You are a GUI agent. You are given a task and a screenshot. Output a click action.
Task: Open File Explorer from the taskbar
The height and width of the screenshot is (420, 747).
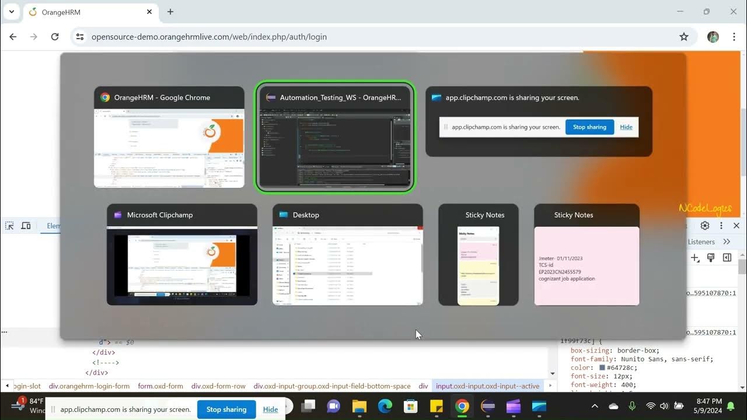359,406
